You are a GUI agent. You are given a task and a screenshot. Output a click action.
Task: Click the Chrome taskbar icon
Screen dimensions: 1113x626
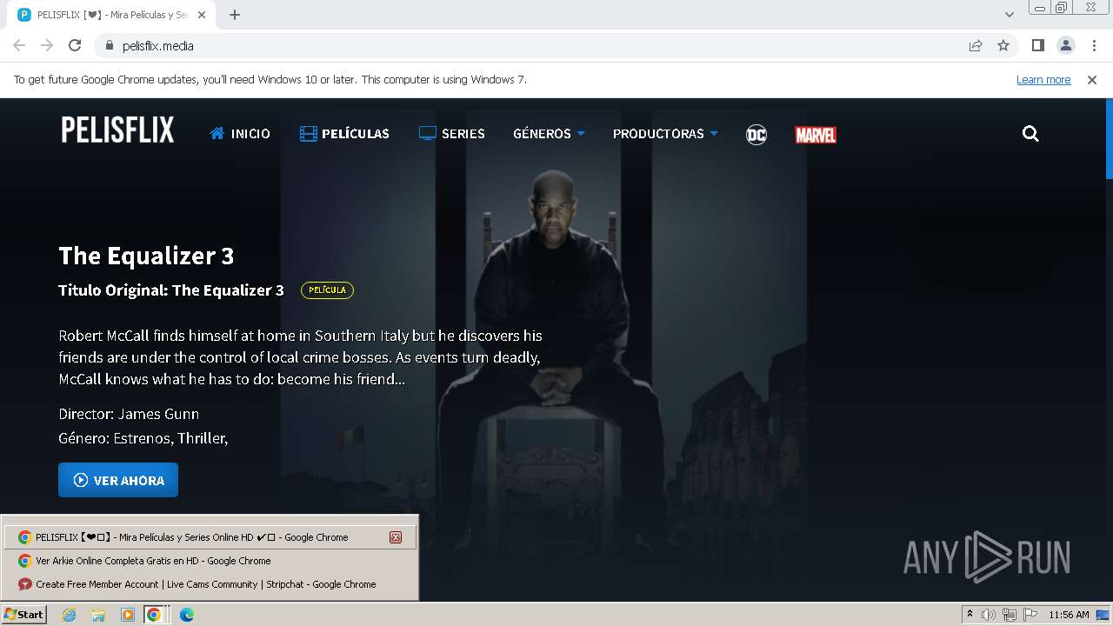click(x=154, y=615)
